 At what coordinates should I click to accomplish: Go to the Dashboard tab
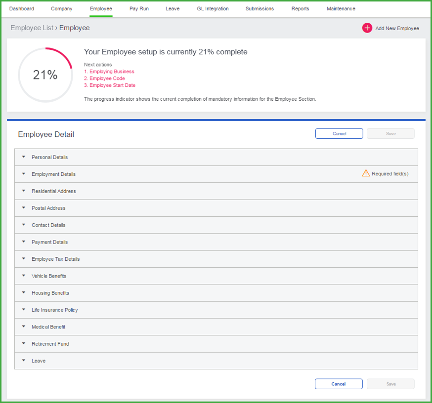tap(22, 9)
